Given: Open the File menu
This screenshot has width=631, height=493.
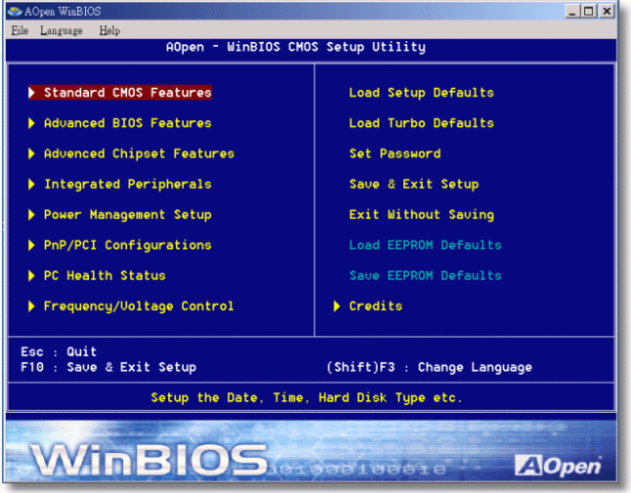Looking at the screenshot, I should 20,30.
